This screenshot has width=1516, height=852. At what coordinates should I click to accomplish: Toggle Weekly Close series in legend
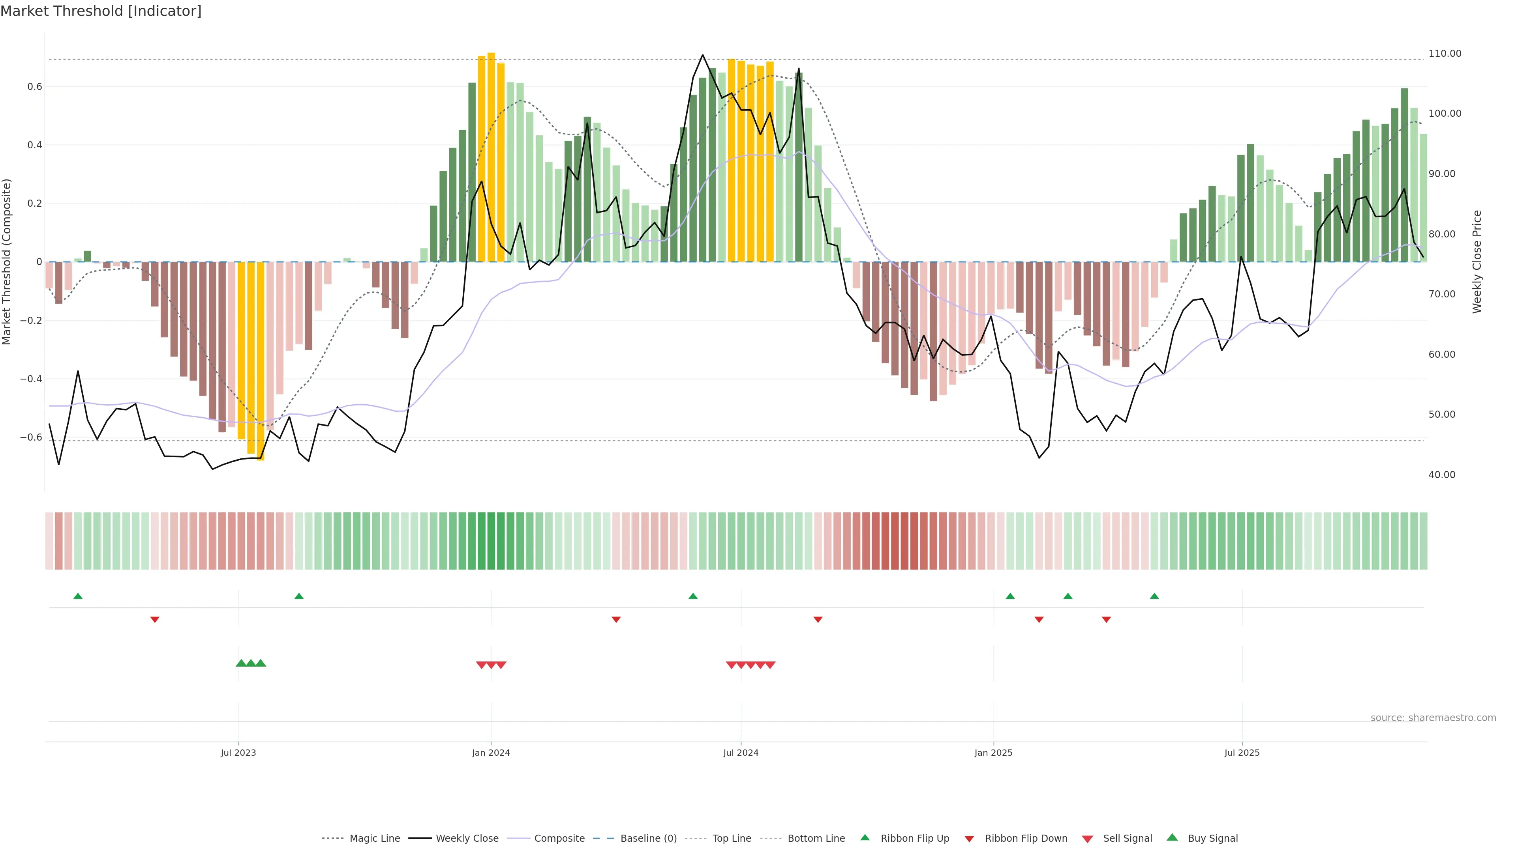pyautogui.click(x=467, y=839)
